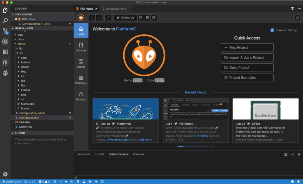303x184 pixels.
Task: Click the New Project button
Action: [247, 48]
